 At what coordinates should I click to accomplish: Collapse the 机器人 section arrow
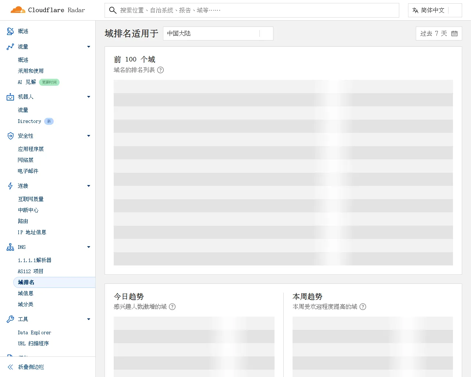click(89, 97)
